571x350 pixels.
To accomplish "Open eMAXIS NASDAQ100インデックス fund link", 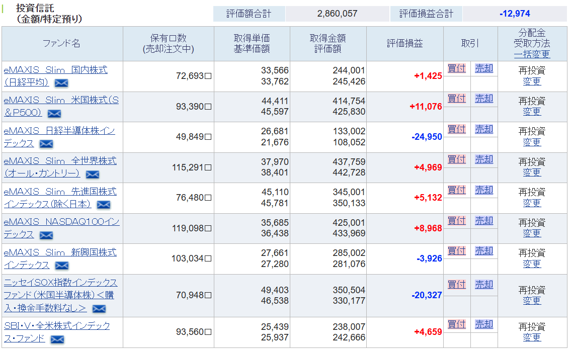I will click(x=61, y=228).
